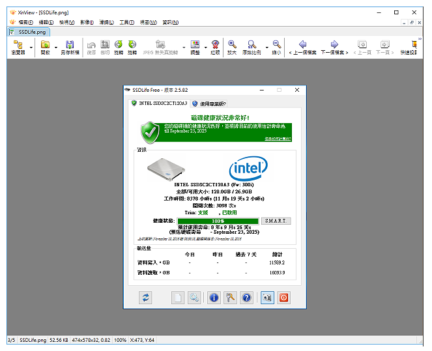Click the keys registration icon in SSDLife

(230, 298)
